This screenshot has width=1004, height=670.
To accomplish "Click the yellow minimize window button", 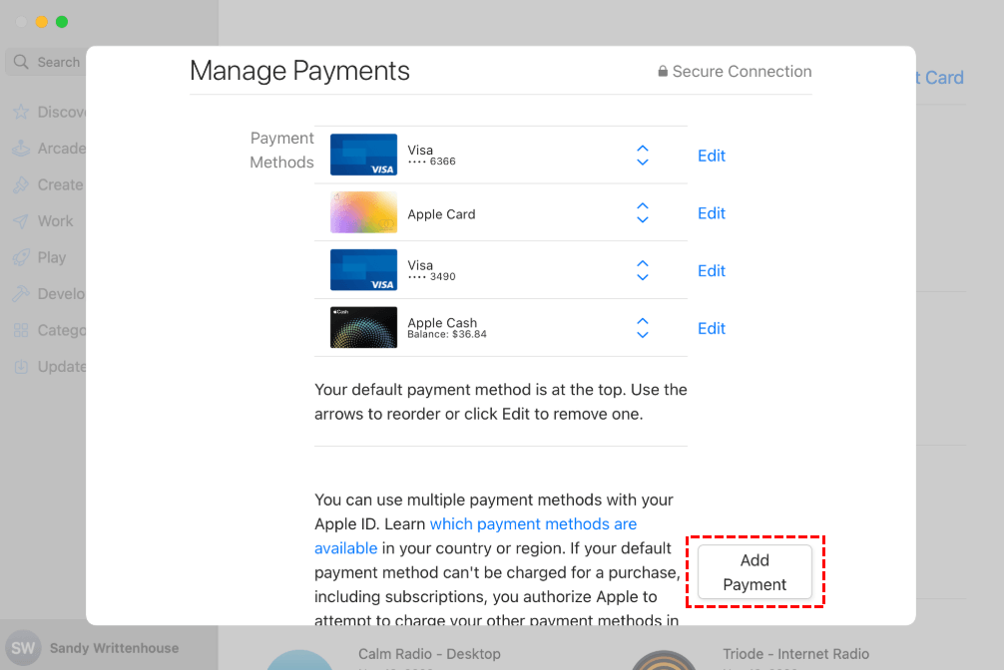I will point(42,22).
